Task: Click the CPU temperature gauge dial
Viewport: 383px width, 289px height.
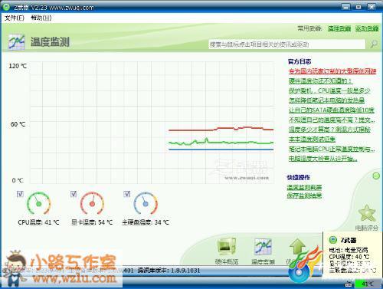Action: pyautogui.click(x=38, y=204)
